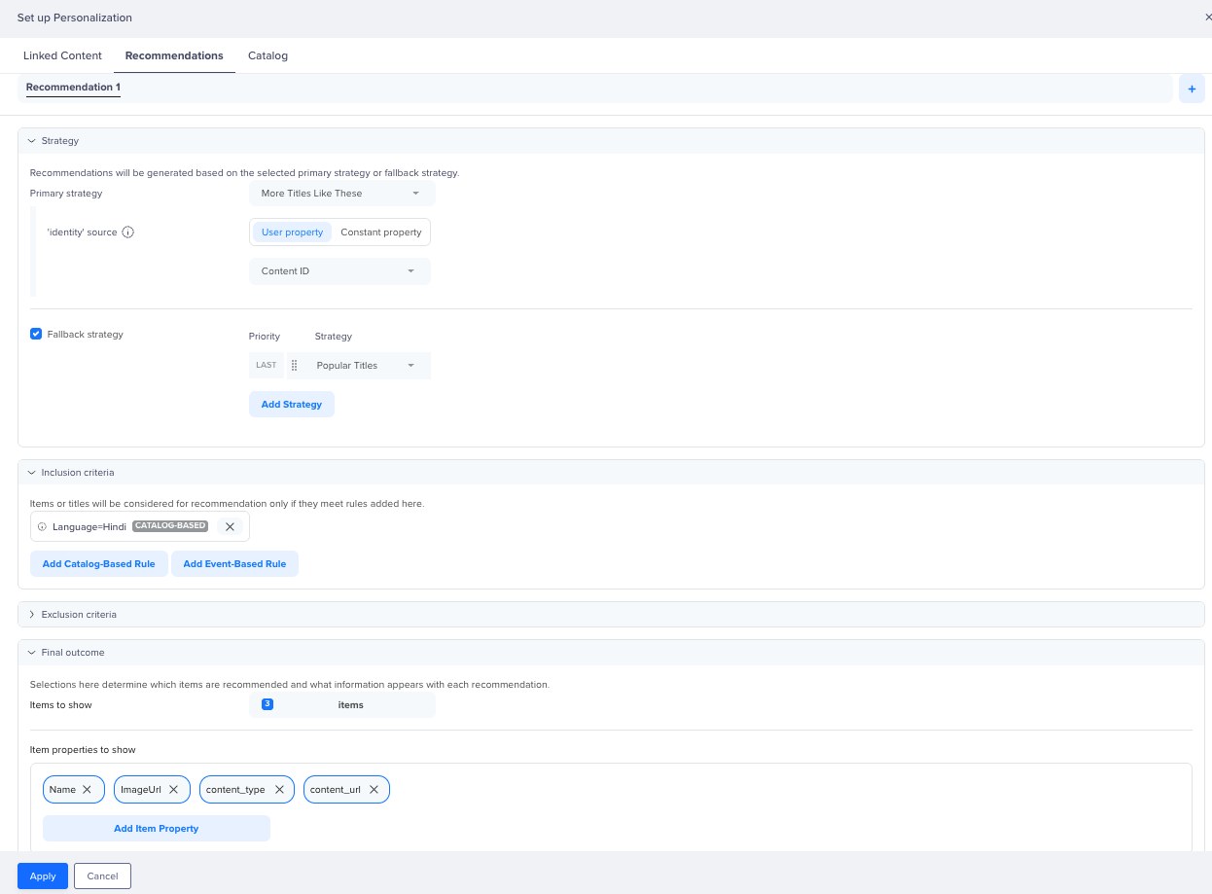Remove the ImageUrl item property
The height and width of the screenshot is (894, 1212).
pos(173,790)
